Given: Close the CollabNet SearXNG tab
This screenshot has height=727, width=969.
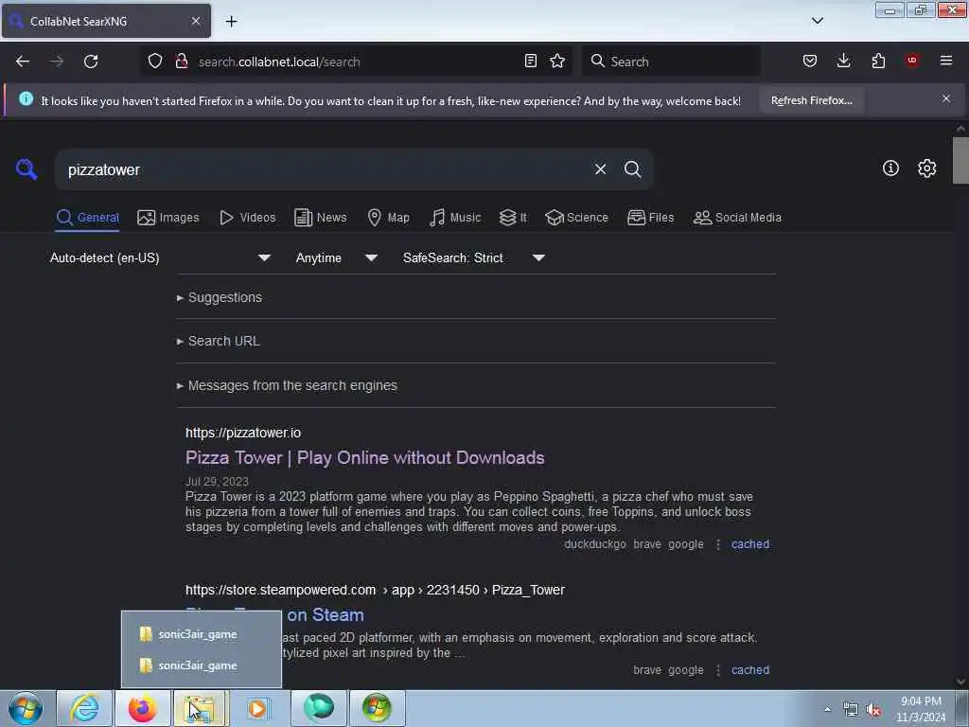Looking at the screenshot, I should pos(195,21).
